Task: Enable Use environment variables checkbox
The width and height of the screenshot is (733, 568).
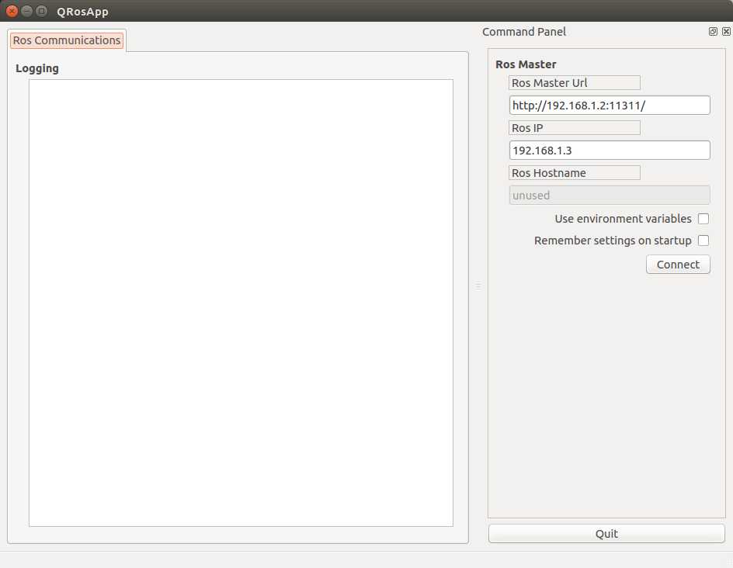Action: [703, 219]
